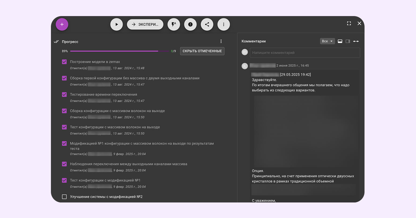The image size is (416, 218).
Task: Click the horizontal expand width arrows icon
Action: (x=356, y=41)
